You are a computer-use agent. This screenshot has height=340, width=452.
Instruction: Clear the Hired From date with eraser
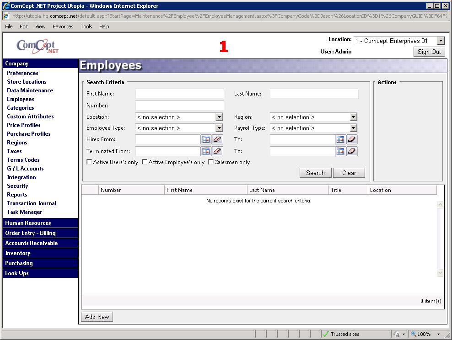click(217, 139)
